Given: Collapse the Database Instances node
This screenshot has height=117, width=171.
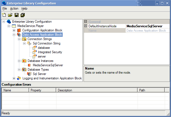Looking at the screenshot, I should click(19, 61).
